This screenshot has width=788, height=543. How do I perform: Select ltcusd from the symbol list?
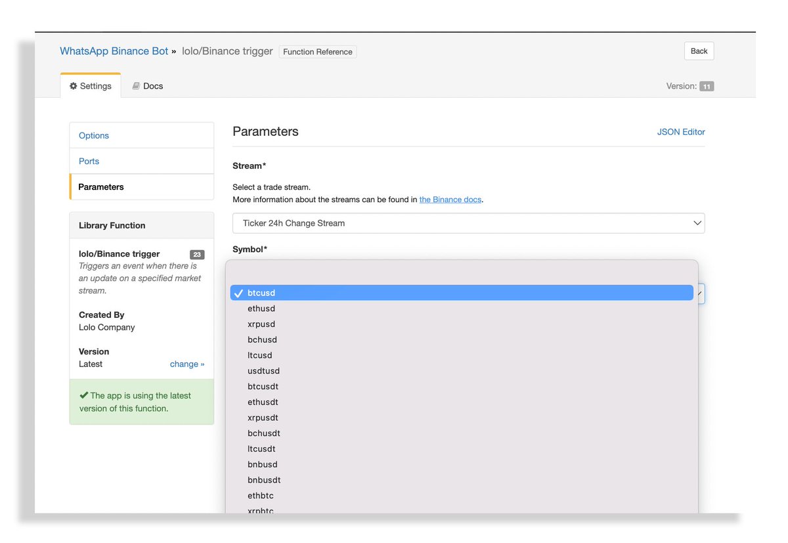(462, 355)
